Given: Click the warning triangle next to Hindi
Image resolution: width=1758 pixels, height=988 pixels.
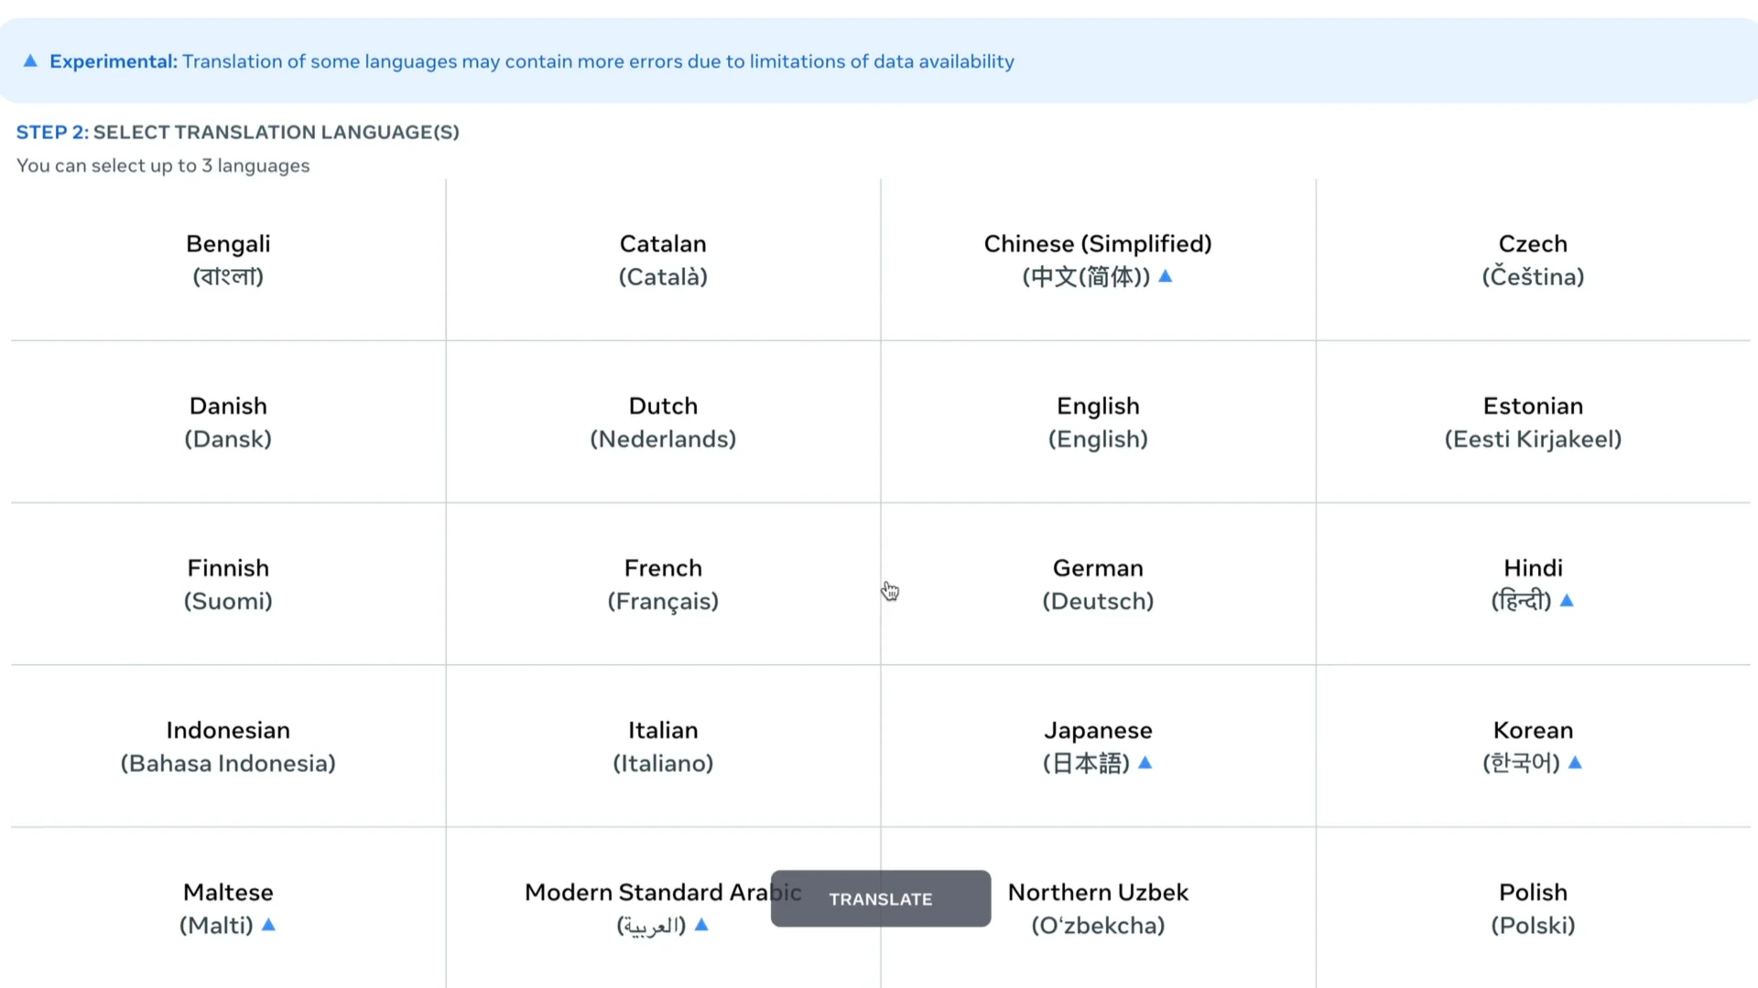Looking at the screenshot, I should 1568,601.
